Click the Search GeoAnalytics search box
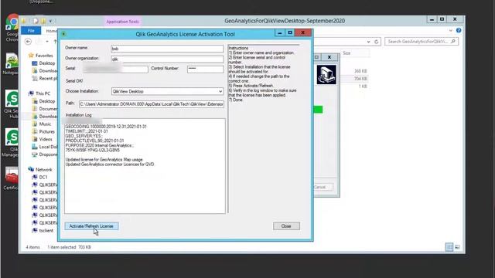 tap(422, 41)
